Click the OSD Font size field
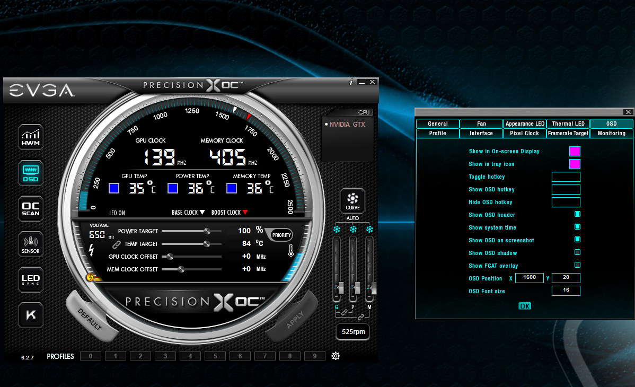The height and width of the screenshot is (387, 635). pos(566,290)
